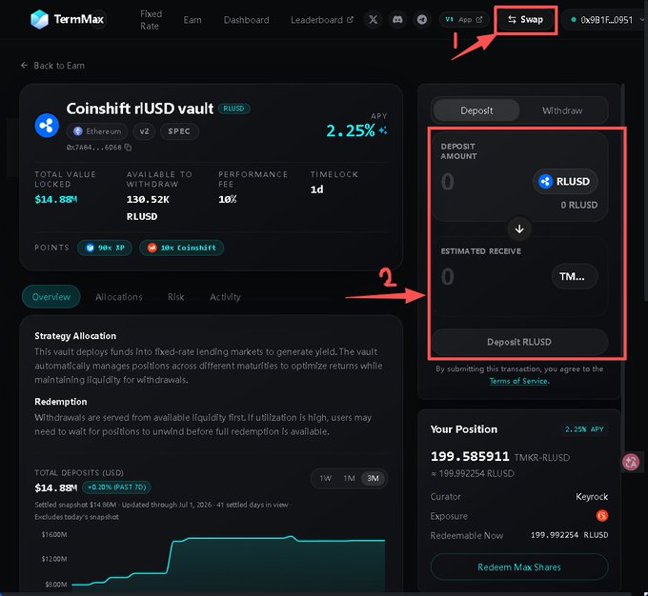This screenshot has width=648, height=596.
Task: Open the Telegram social icon
Action: click(x=422, y=19)
